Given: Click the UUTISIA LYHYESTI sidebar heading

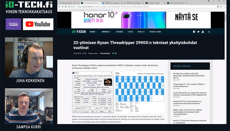Looking at the screenshot, I should 182,66.
